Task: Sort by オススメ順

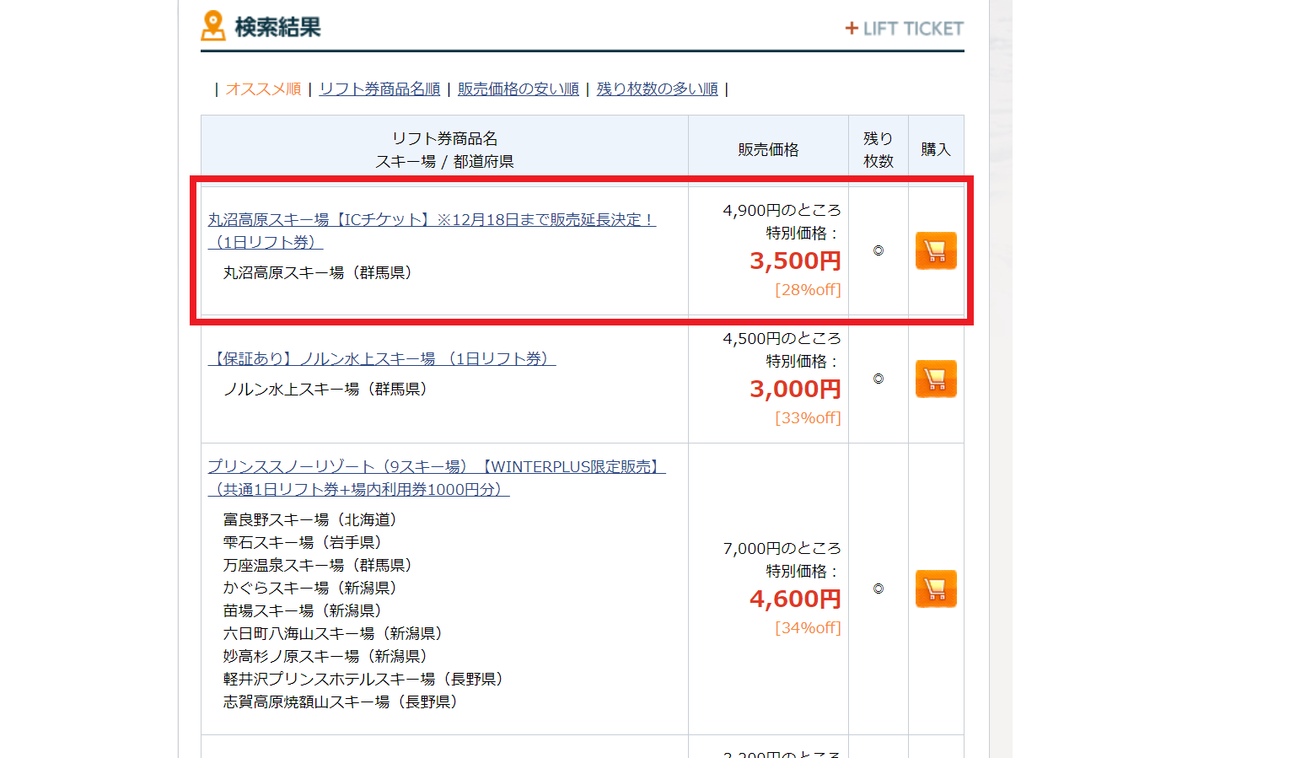Action: coord(263,89)
